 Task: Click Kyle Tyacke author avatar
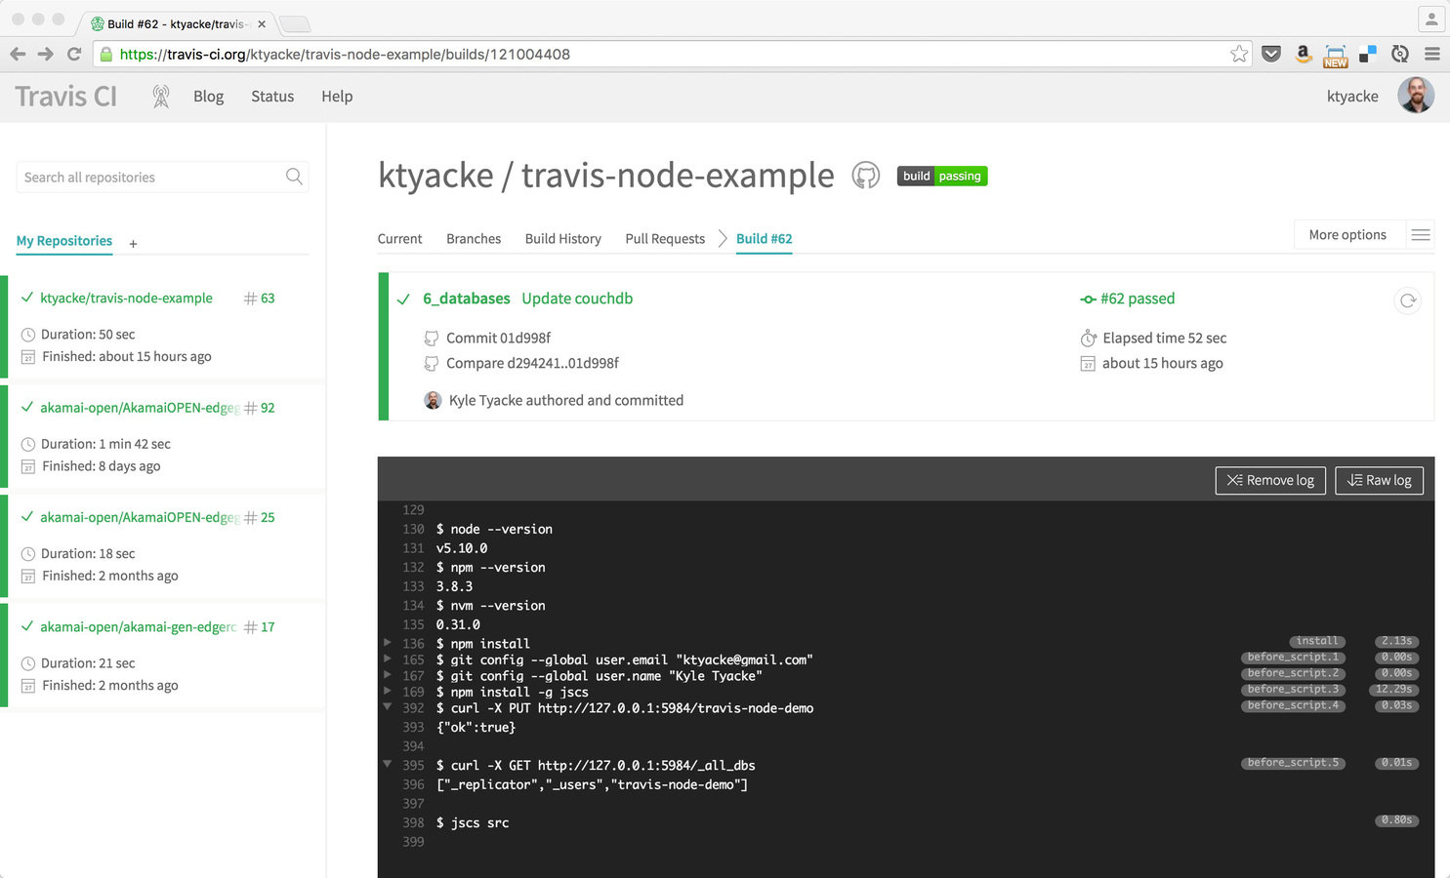point(433,400)
